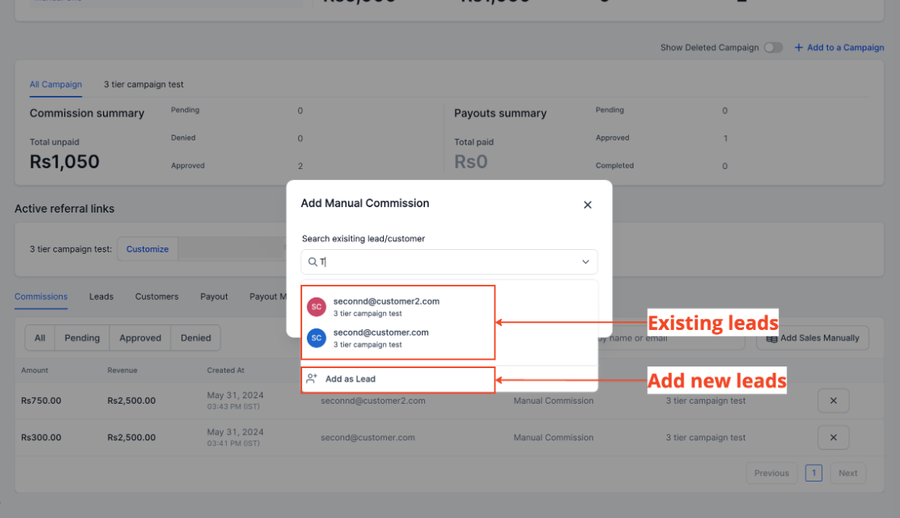Image resolution: width=900 pixels, height=518 pixels.
Task: Remove the Rs750.00 commission with X icon
Action: 833,401
